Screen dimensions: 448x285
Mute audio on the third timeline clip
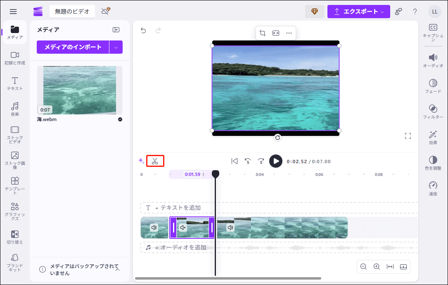pyautogui.click(x=230, y=227)
